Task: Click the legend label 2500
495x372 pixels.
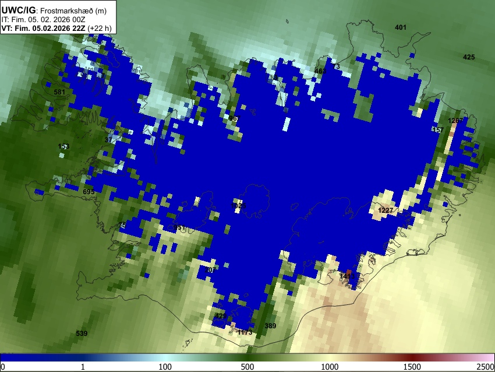Action: pos(486,367)
